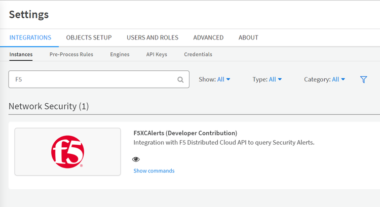Viewport: 380px width, 207px height.
Task: Click the filter funnel icon
Action: point(363,79)
